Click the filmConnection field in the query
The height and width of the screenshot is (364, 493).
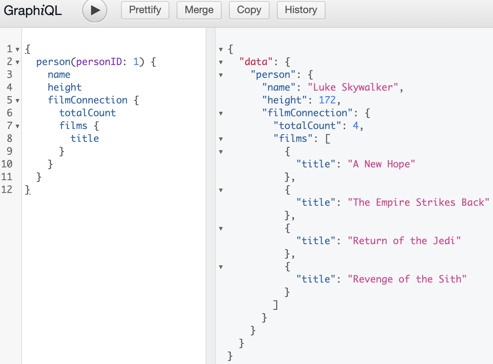(88, 100)
